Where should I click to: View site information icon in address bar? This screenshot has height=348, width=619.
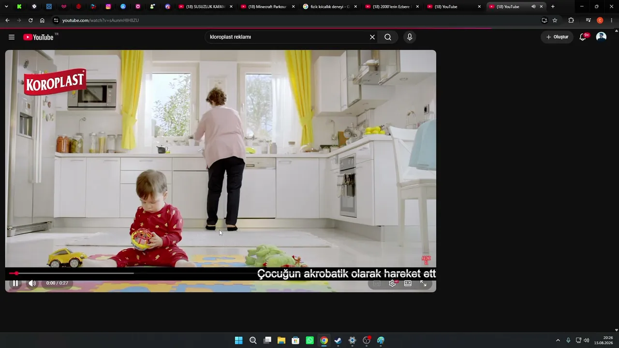point(56,20)
